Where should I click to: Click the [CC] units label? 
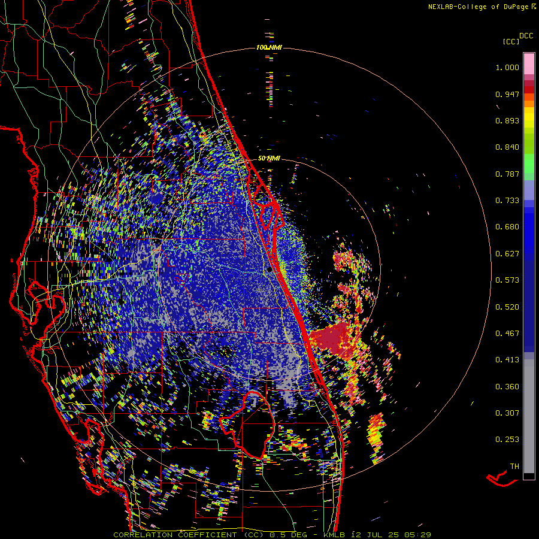coord(511,41)
